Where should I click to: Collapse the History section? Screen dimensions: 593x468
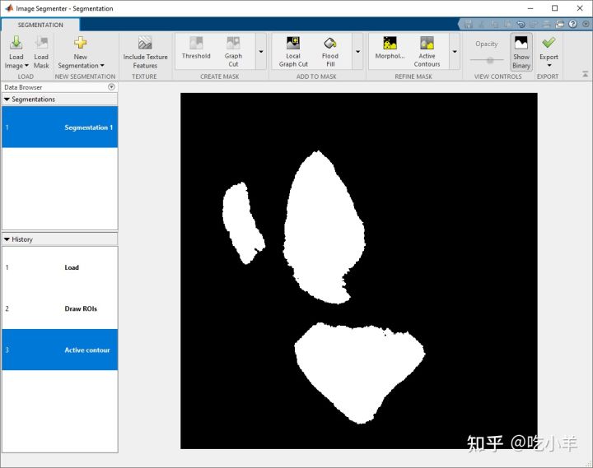(x=7, y=239)
